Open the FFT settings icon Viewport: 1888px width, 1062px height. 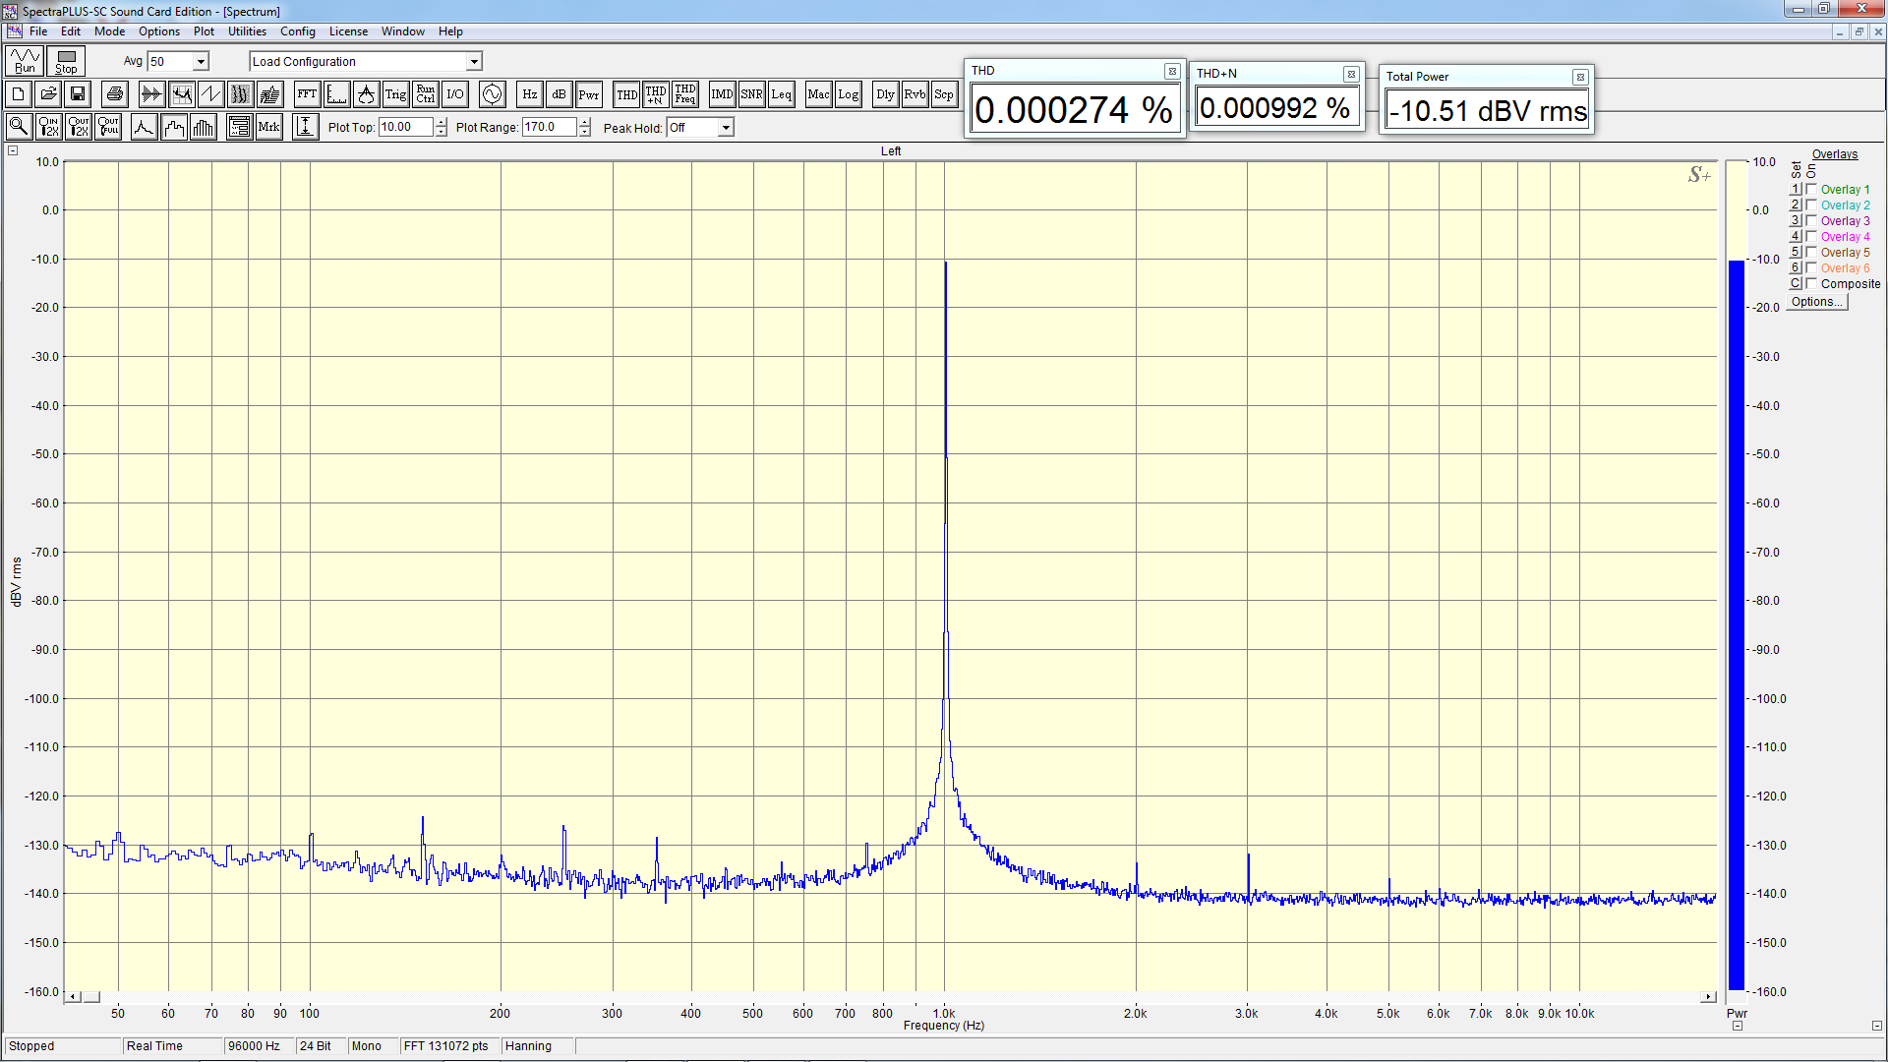pos(307,94)
